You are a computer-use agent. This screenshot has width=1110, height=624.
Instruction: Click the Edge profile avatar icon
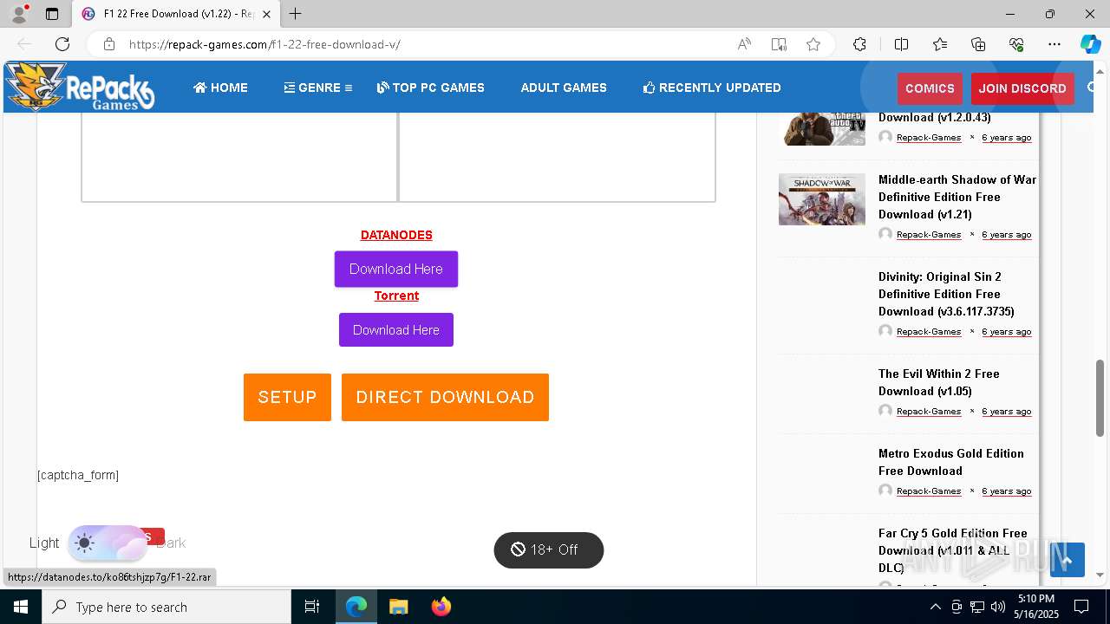coord(19,14)
